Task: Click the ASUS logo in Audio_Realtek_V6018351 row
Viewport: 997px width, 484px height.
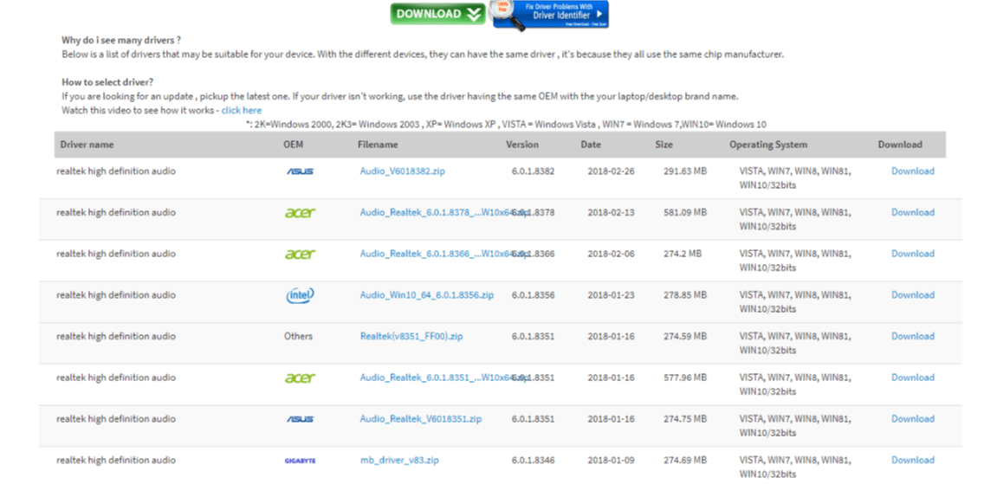Action: click(300, 419)
